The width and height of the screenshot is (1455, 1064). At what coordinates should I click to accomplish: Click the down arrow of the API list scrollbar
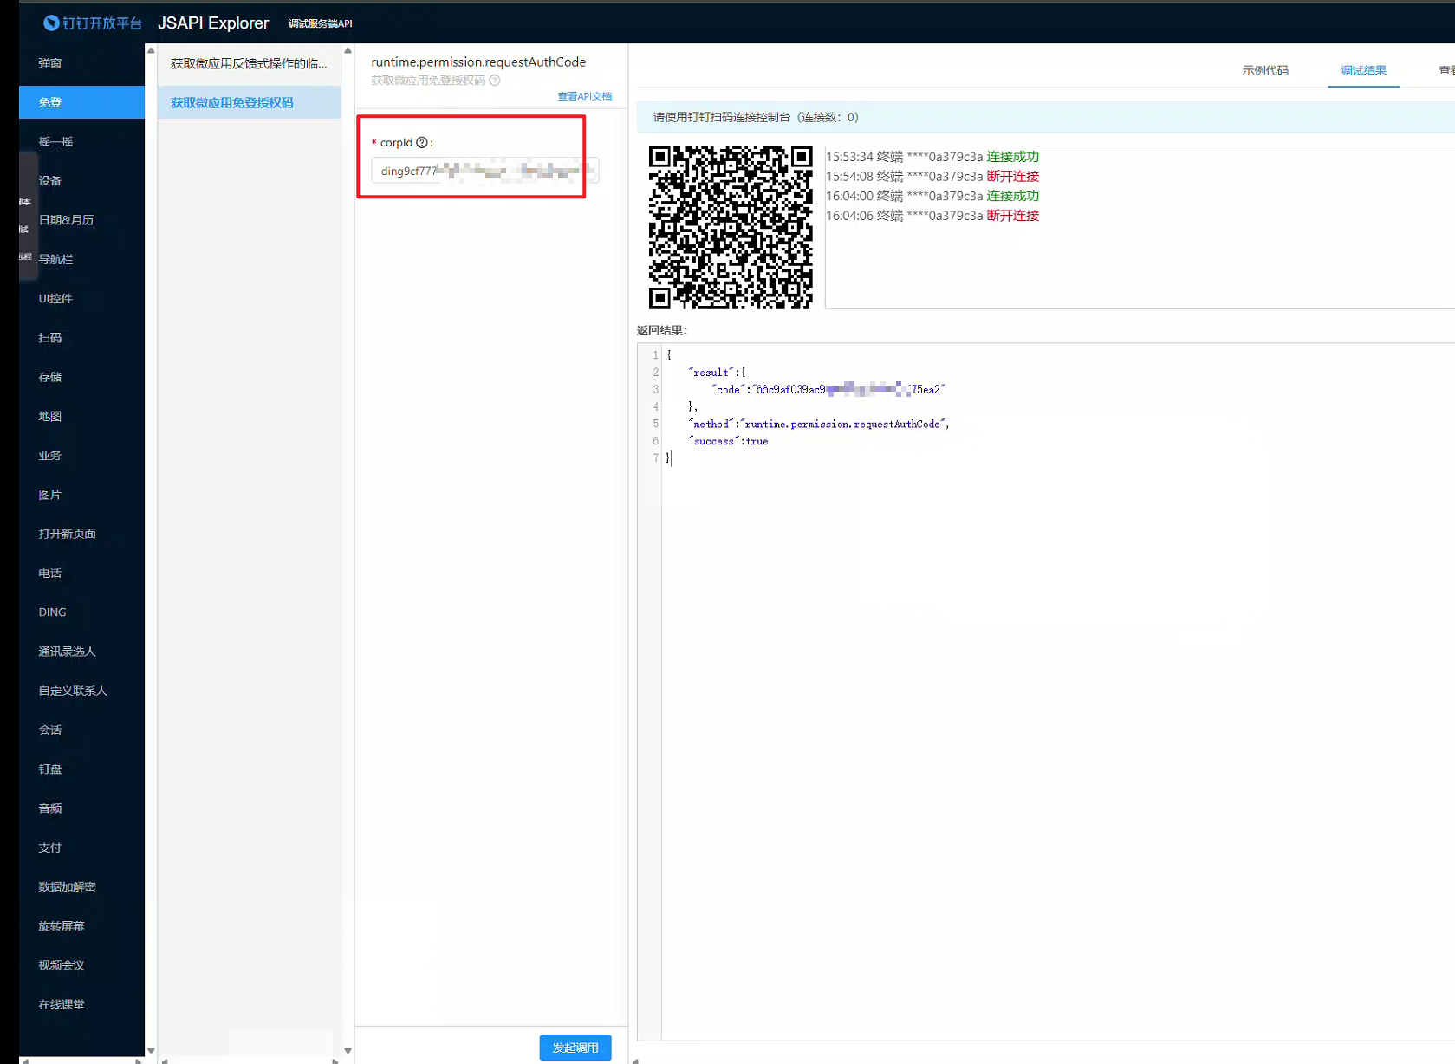click(348, 1051)
